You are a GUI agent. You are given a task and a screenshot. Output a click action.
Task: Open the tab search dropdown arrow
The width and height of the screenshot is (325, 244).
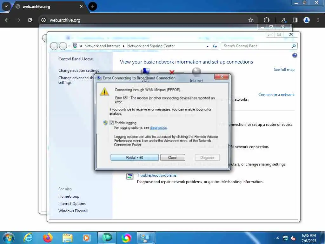pos(6,6)
